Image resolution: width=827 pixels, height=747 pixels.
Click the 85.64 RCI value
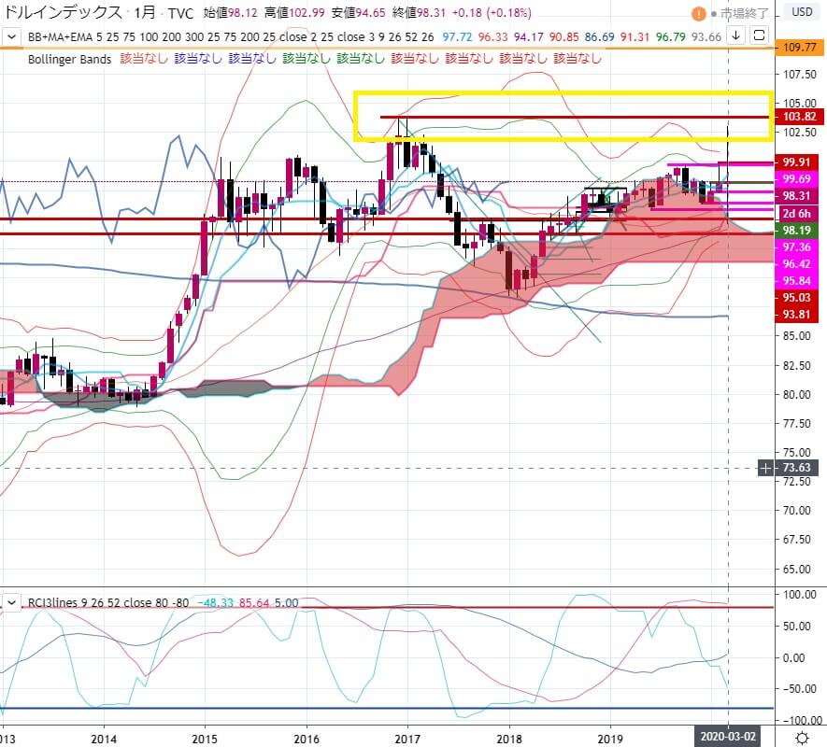pos(254,602)
